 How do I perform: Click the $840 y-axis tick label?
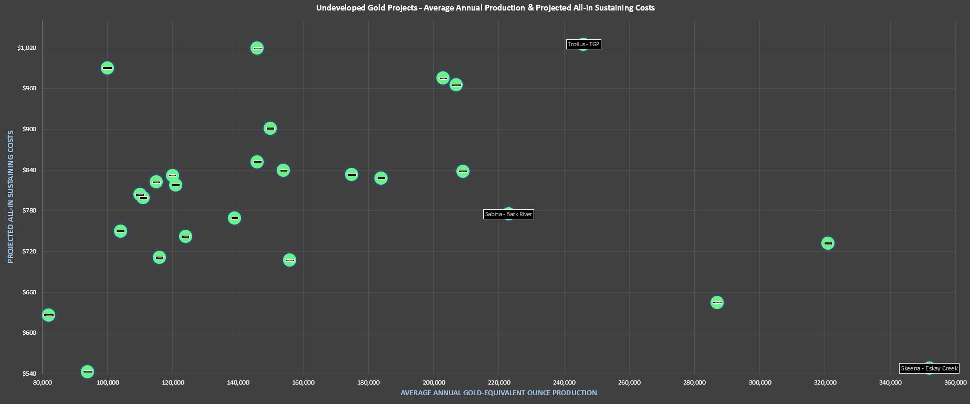(28, 170)
